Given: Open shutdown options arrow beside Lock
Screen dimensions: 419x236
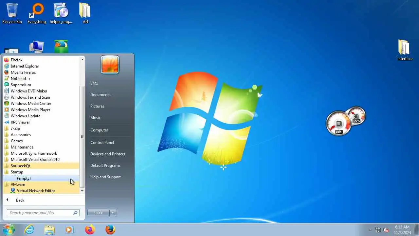Looking at the screenshot, I should [113, 213].
